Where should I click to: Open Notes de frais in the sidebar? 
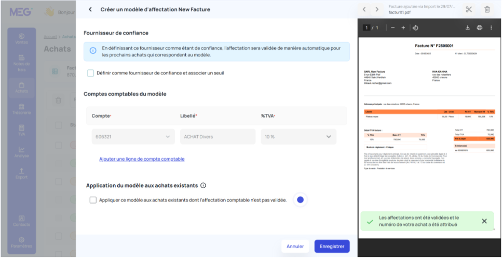click(21, 63)
